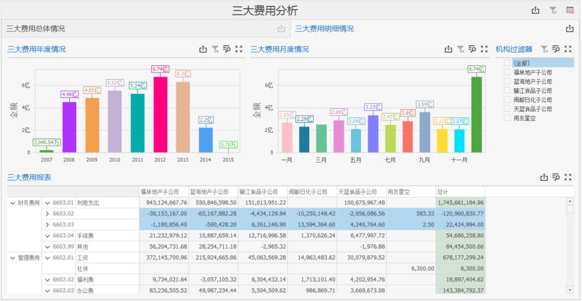Check 天蓝食品子公司 in the filter
This screenshot has width=582, height=301.
pos(507,109)
